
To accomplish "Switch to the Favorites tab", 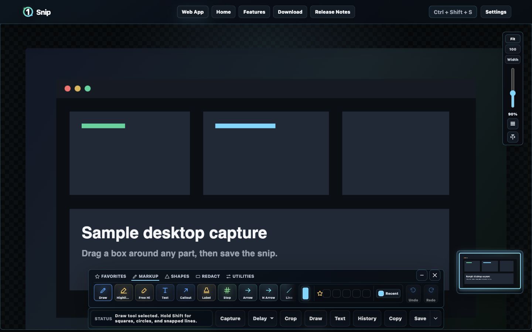I will (110, 276).
